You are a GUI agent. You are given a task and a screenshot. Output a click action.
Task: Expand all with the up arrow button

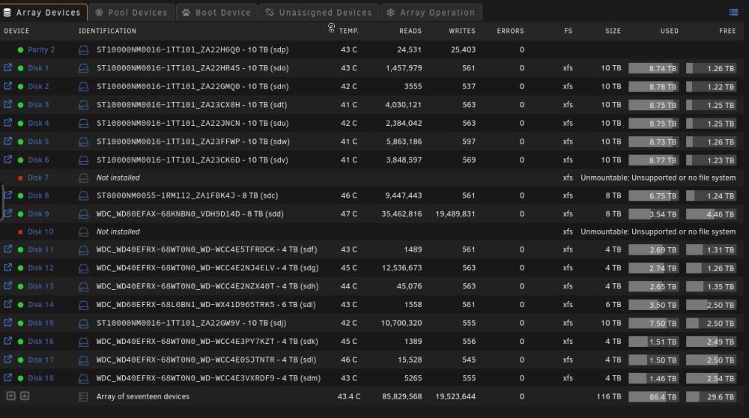coord(25,396)
